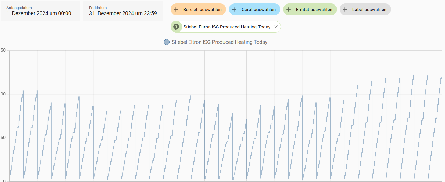Click the plus icon on Bereich auswählen

click(x=176, y=10)
